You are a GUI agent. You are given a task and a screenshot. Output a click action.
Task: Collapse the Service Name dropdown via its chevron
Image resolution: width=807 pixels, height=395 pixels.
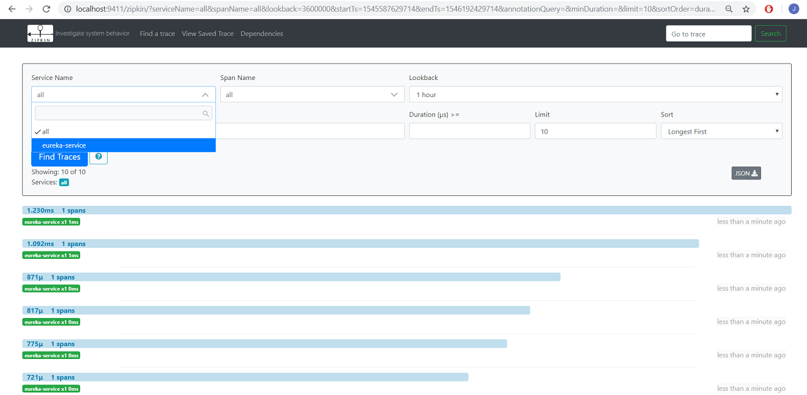point(206,95)
